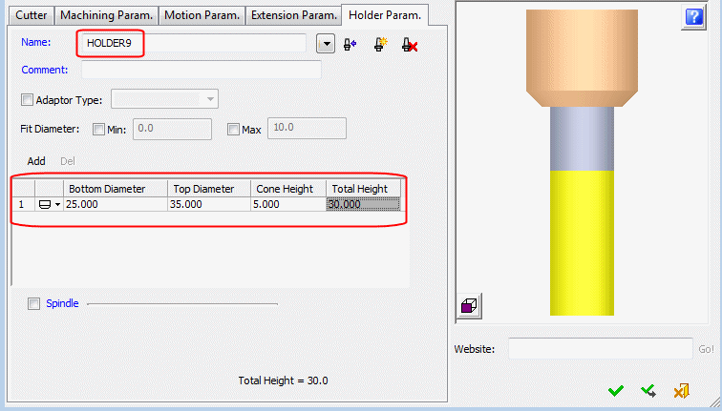
Task: Click the delete holder icon with red X
Action: click(410, 45)
